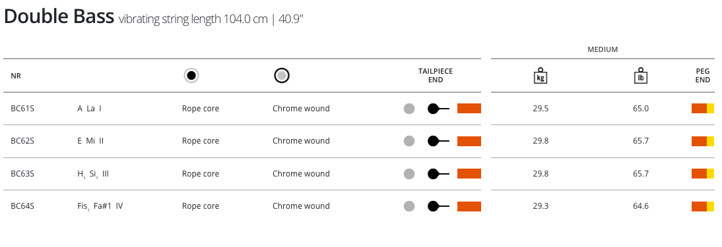The height and width of the screenshot is (247, 722).
Task: Select the BC64S product number
Action: click(x=22, y=206)
